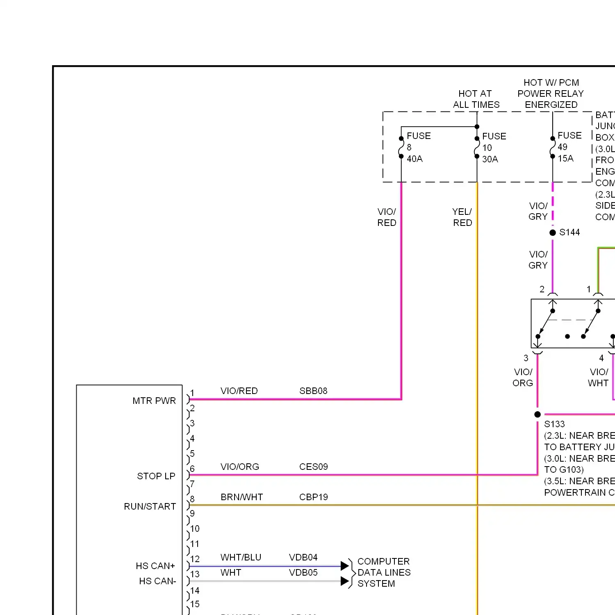Click the SBB08 circuit code
Image resolution: width=615 pixels, height=615 pixels.
pyautogui.click(x=313, y=391)
